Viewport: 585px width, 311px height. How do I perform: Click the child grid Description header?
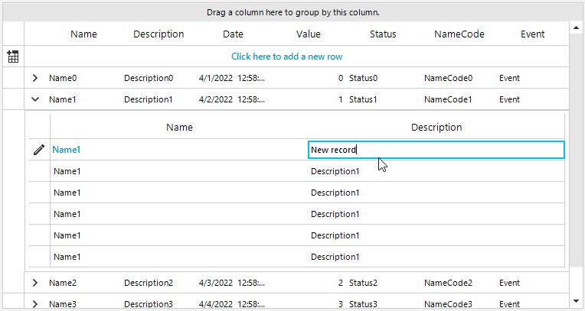click(x=436, y=128)
